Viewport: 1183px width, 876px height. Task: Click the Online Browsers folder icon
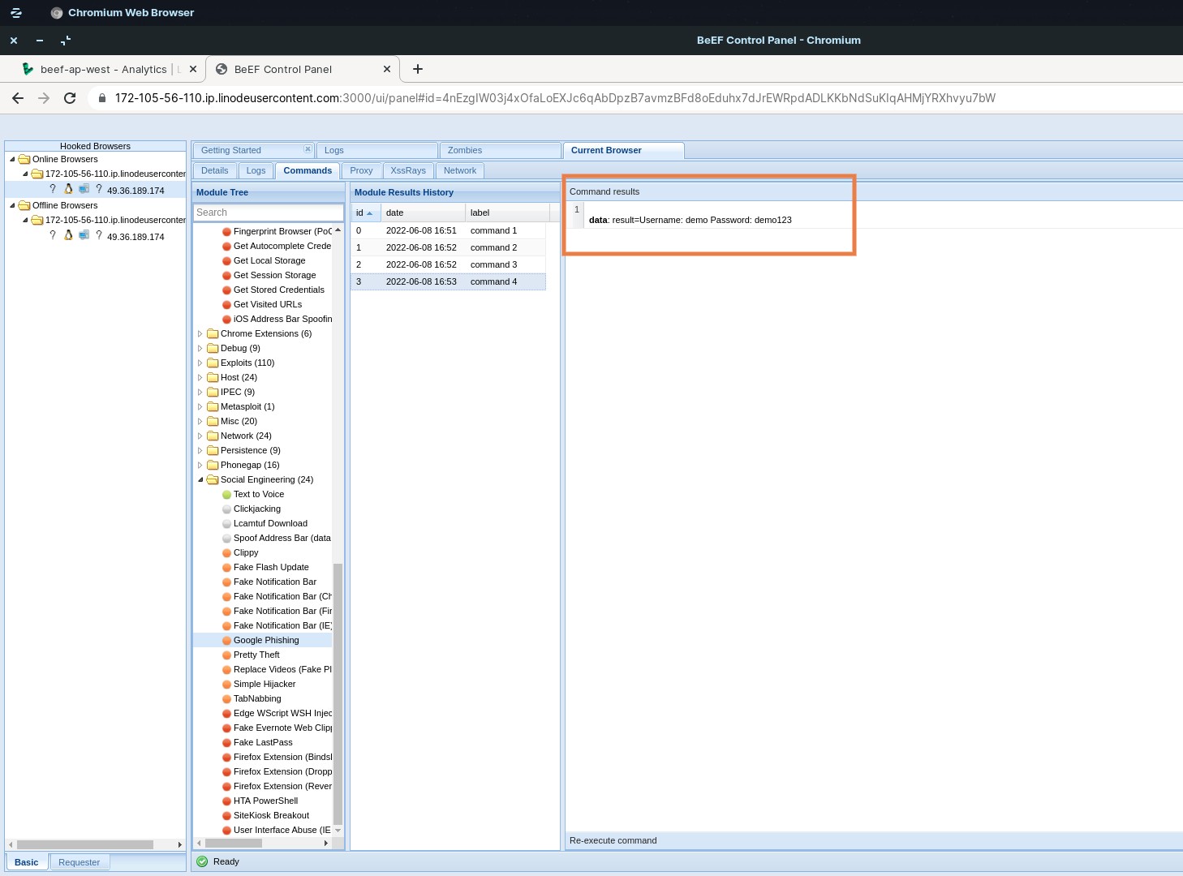pos(24,159)
